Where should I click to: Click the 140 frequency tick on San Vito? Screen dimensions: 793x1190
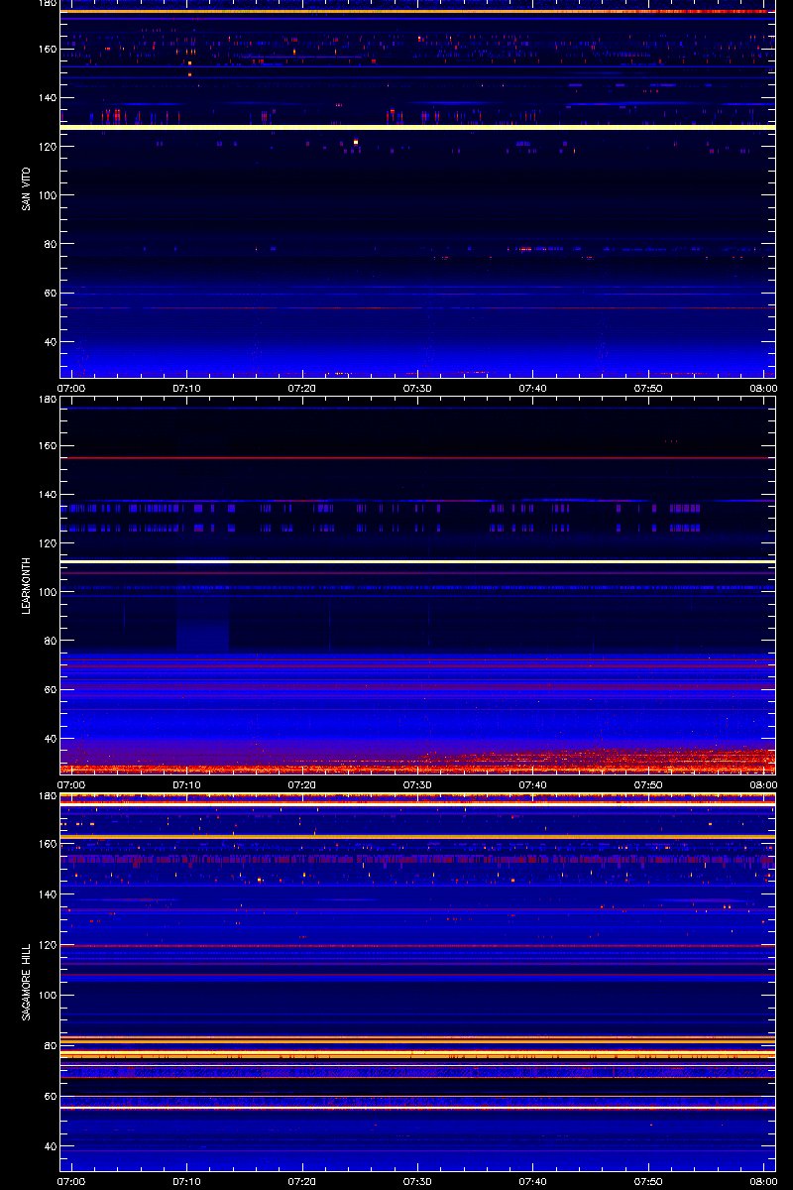48,98
